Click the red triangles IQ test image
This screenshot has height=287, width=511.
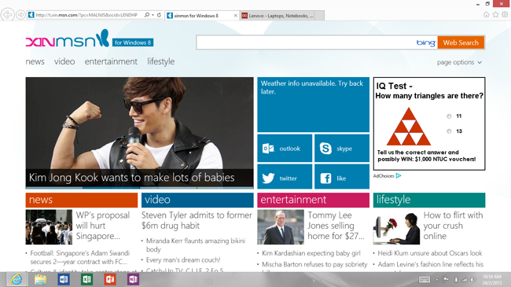click(x=409, y=127)
